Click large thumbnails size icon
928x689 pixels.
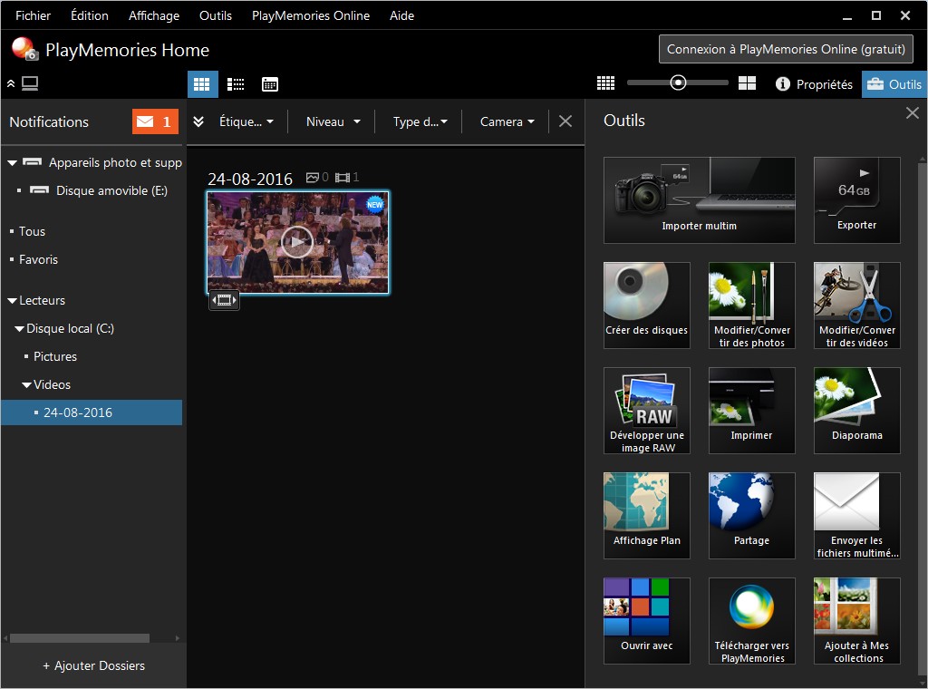point(747,83)
